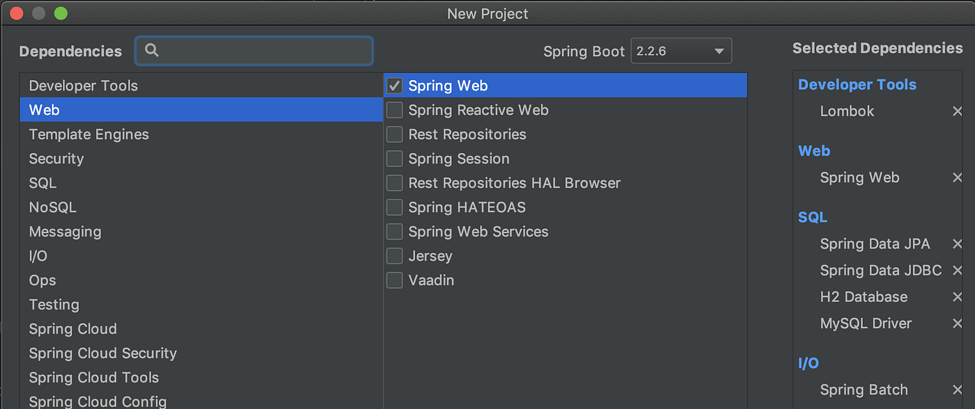This screenshot has height=409, width=975.
Task: Enable the Spring Reactive Web dependency
Action: 394,110
